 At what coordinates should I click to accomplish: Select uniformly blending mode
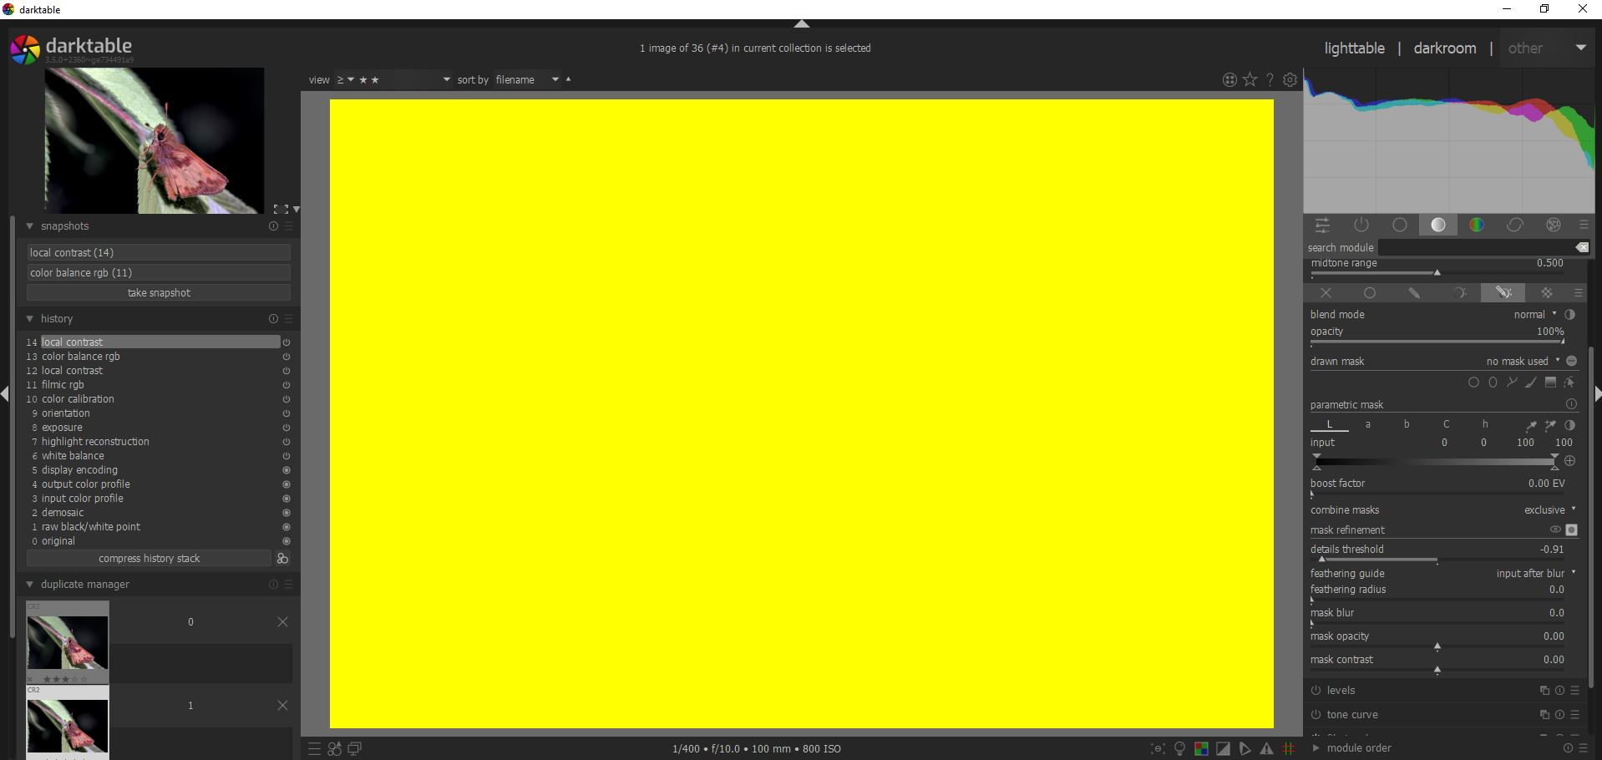pyautogui.click(x=1370, y=293)
